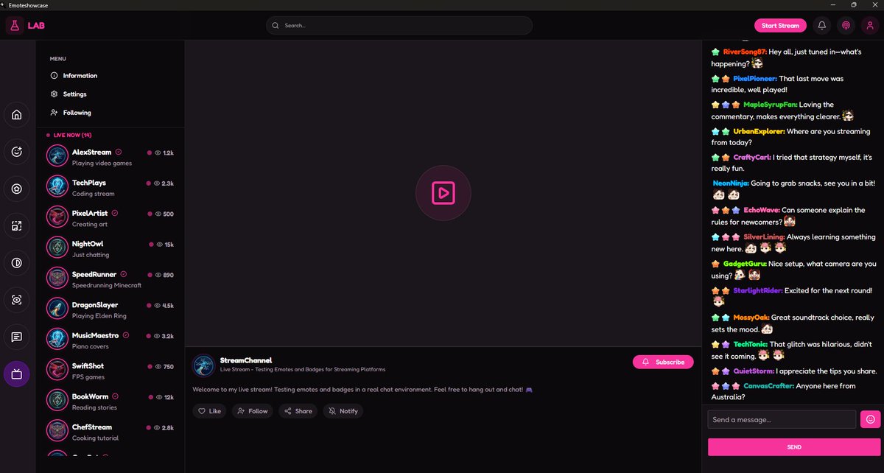Click the Send a message input
Viewport: 884px width, 473px height.
782,419
